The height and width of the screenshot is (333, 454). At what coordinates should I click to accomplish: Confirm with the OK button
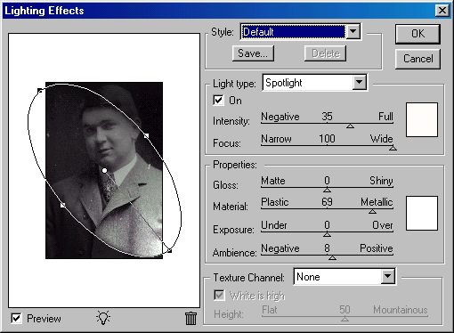[x=418, y=34]
